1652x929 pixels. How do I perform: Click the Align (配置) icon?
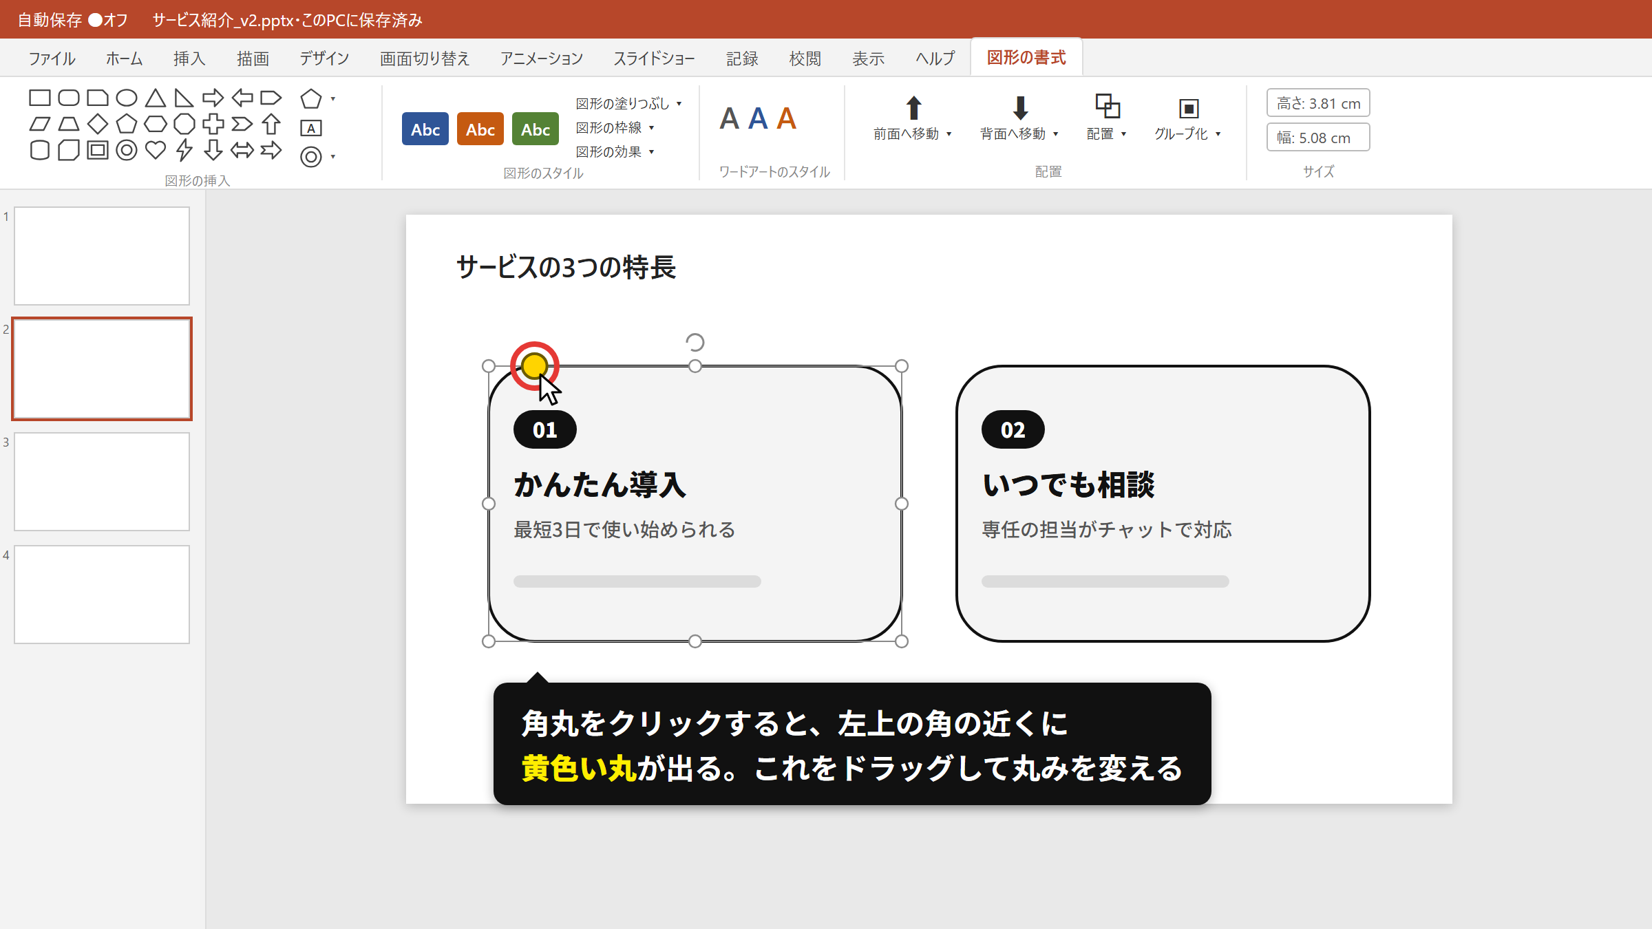1108,107
